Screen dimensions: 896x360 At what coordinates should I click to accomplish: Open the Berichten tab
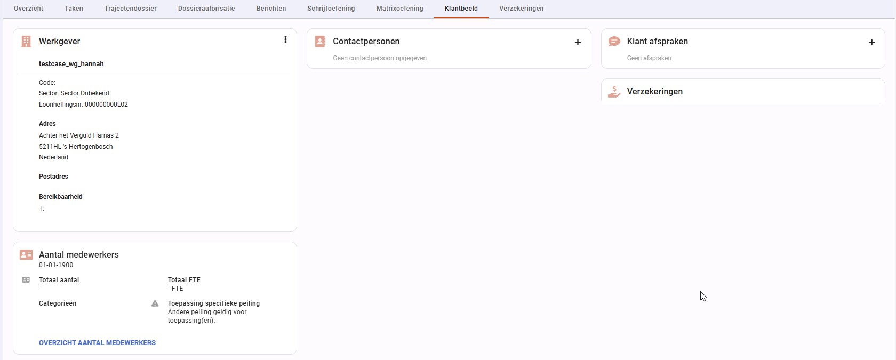pos(271,9)
